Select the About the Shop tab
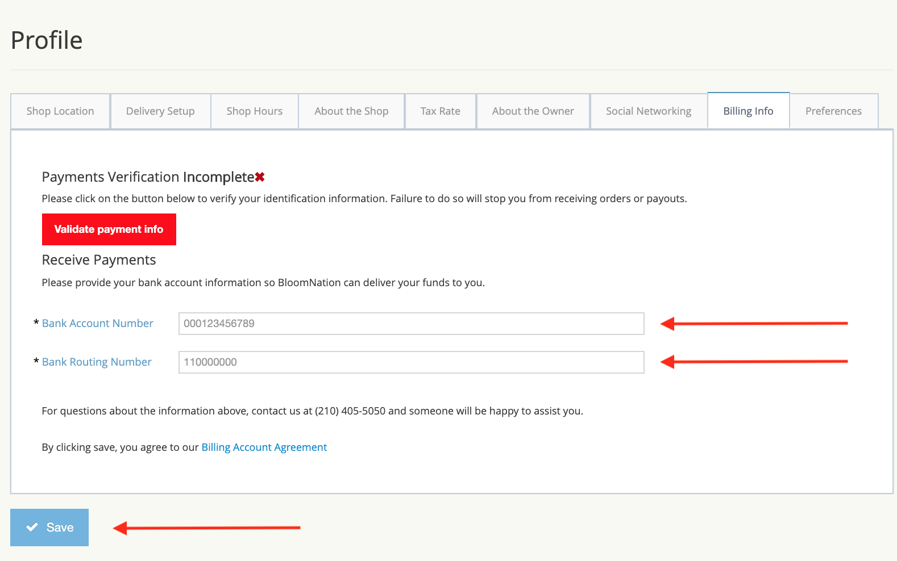This screenshot has width=897, height=561. [351, 111]
